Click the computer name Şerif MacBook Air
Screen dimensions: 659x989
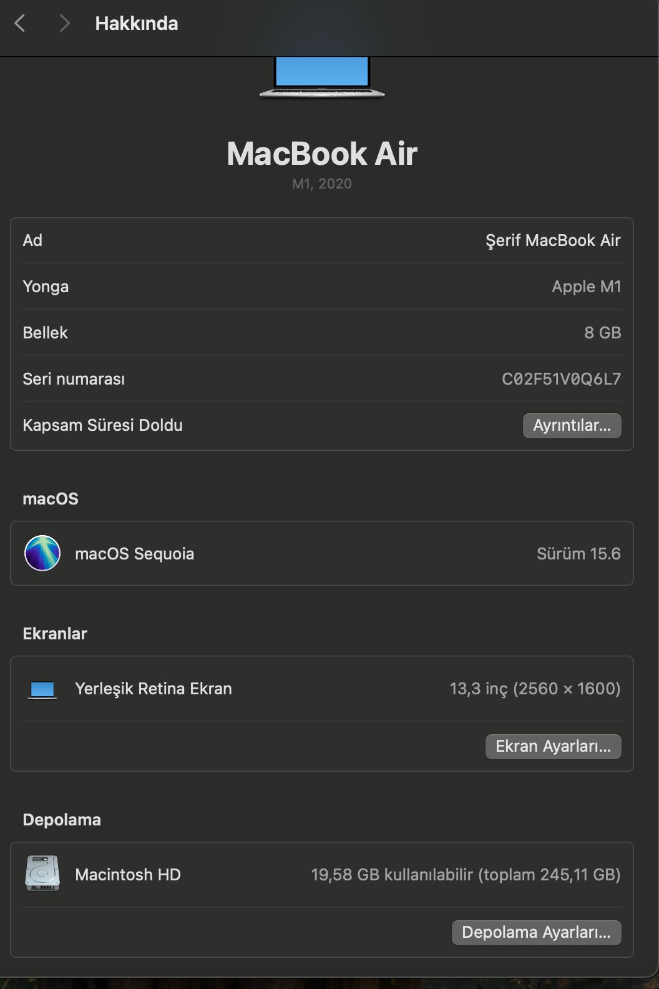click(x=553, y=240)
